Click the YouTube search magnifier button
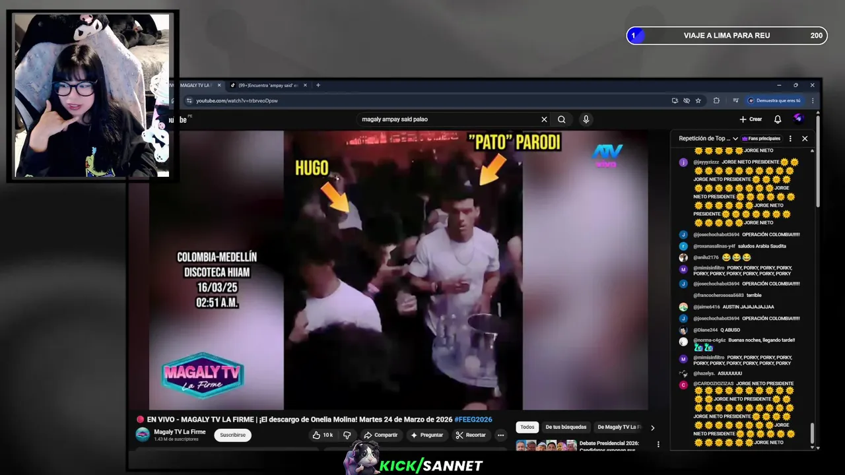This screenshot has height=475, width=845. 561,119
